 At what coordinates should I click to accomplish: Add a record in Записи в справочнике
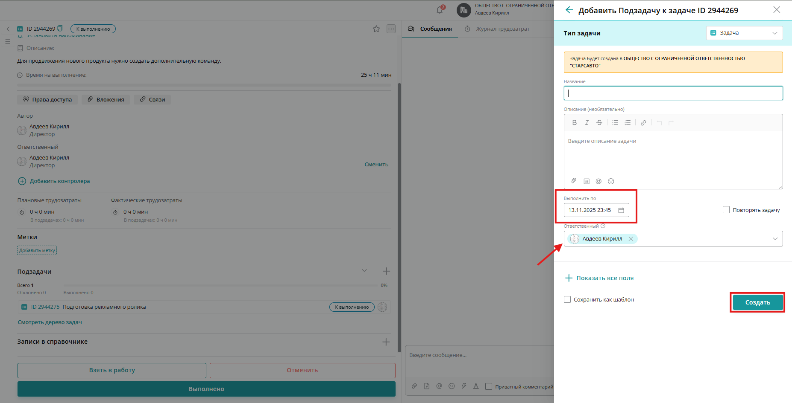(x=386, y=342)
